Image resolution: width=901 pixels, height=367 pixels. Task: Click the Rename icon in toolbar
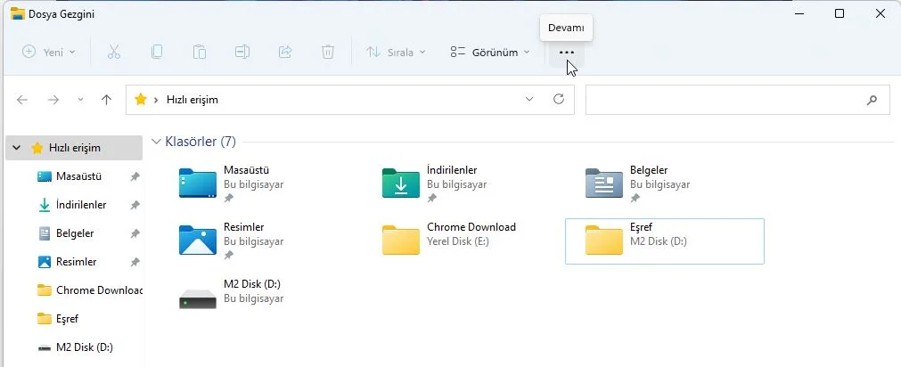pyautogui.click(x=242, y=52)
